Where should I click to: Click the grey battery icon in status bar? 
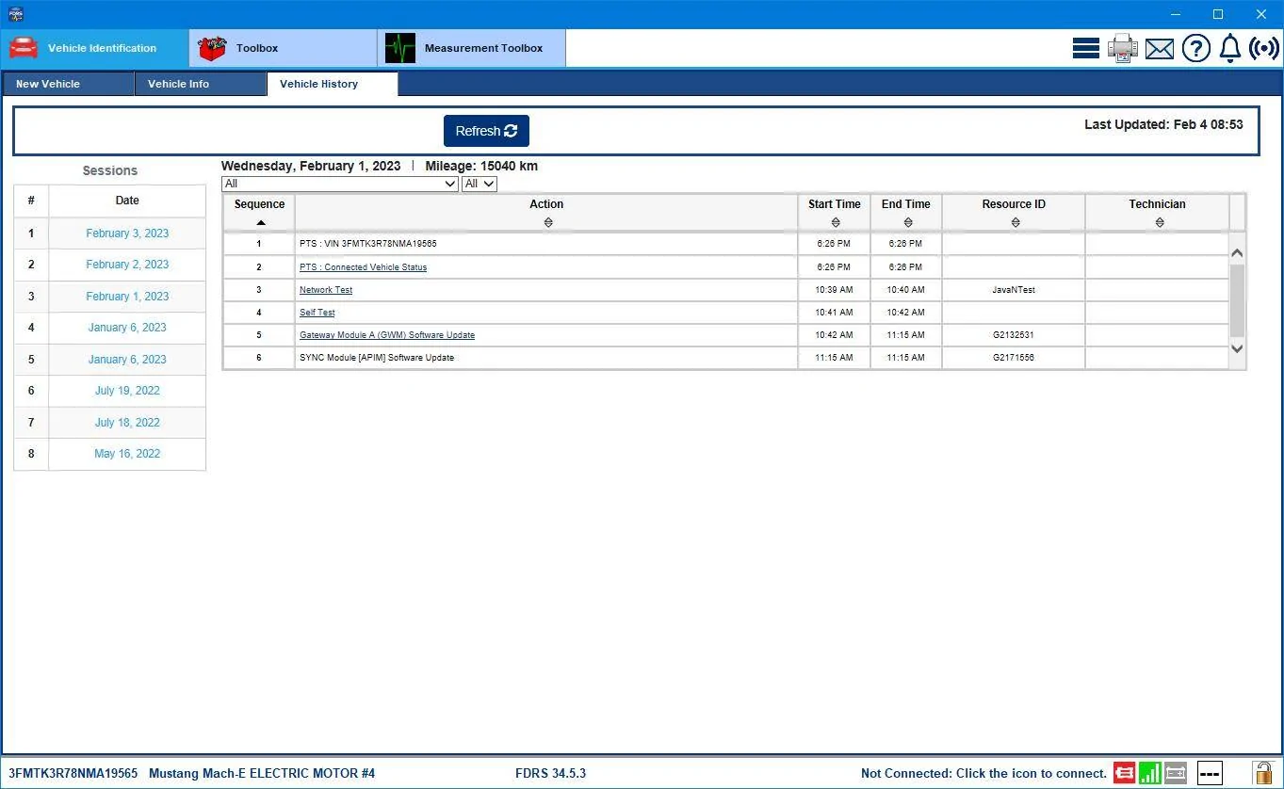pos(1176,773)
